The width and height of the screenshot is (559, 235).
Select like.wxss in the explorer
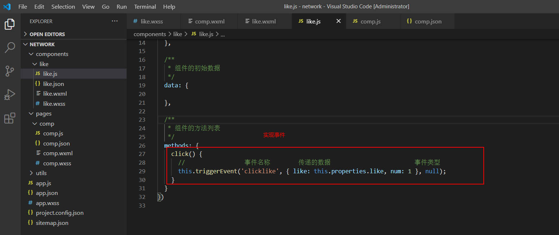73,104
